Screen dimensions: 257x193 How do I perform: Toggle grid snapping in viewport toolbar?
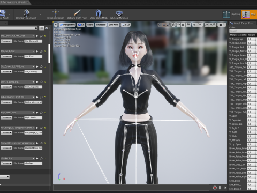tap(183, 25)
